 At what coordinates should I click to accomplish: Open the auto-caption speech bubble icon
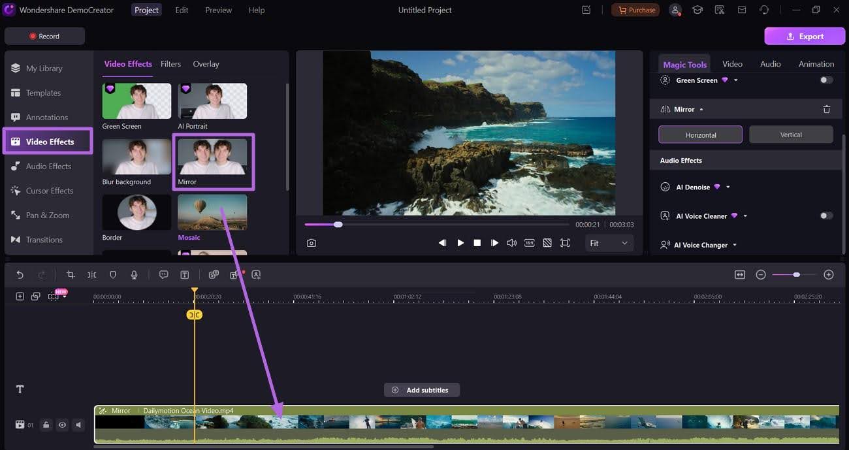point(164,275)
